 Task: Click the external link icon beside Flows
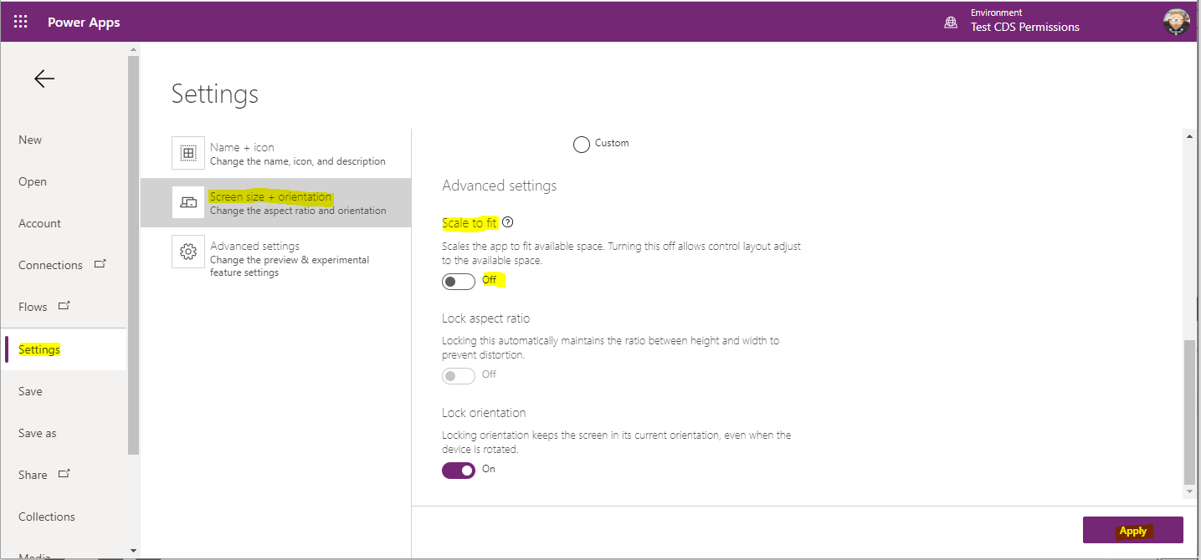[x=64, y=306]
